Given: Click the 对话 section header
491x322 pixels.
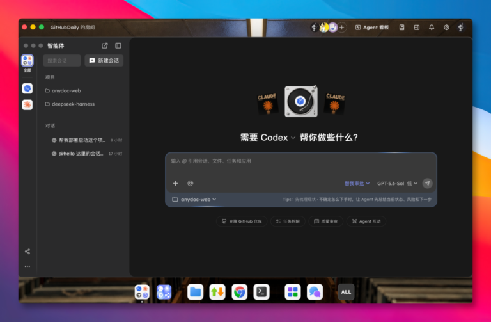Looking at the screenshot, I should tap(50, 125).
